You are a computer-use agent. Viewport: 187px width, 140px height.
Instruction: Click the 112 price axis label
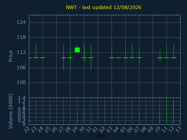(x=21, y=52)
